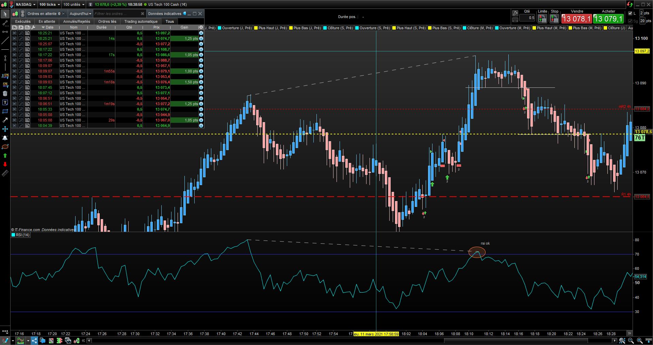Click the red Vendre 13 078,1 button
This screenshot has width=653, height=345.
tap(576, 19)
